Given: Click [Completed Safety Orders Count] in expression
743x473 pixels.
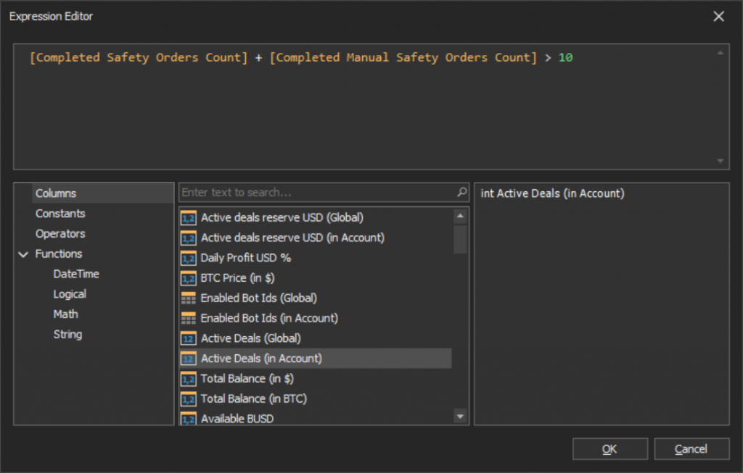Looking at the screenshot, I should pos(139,58).
